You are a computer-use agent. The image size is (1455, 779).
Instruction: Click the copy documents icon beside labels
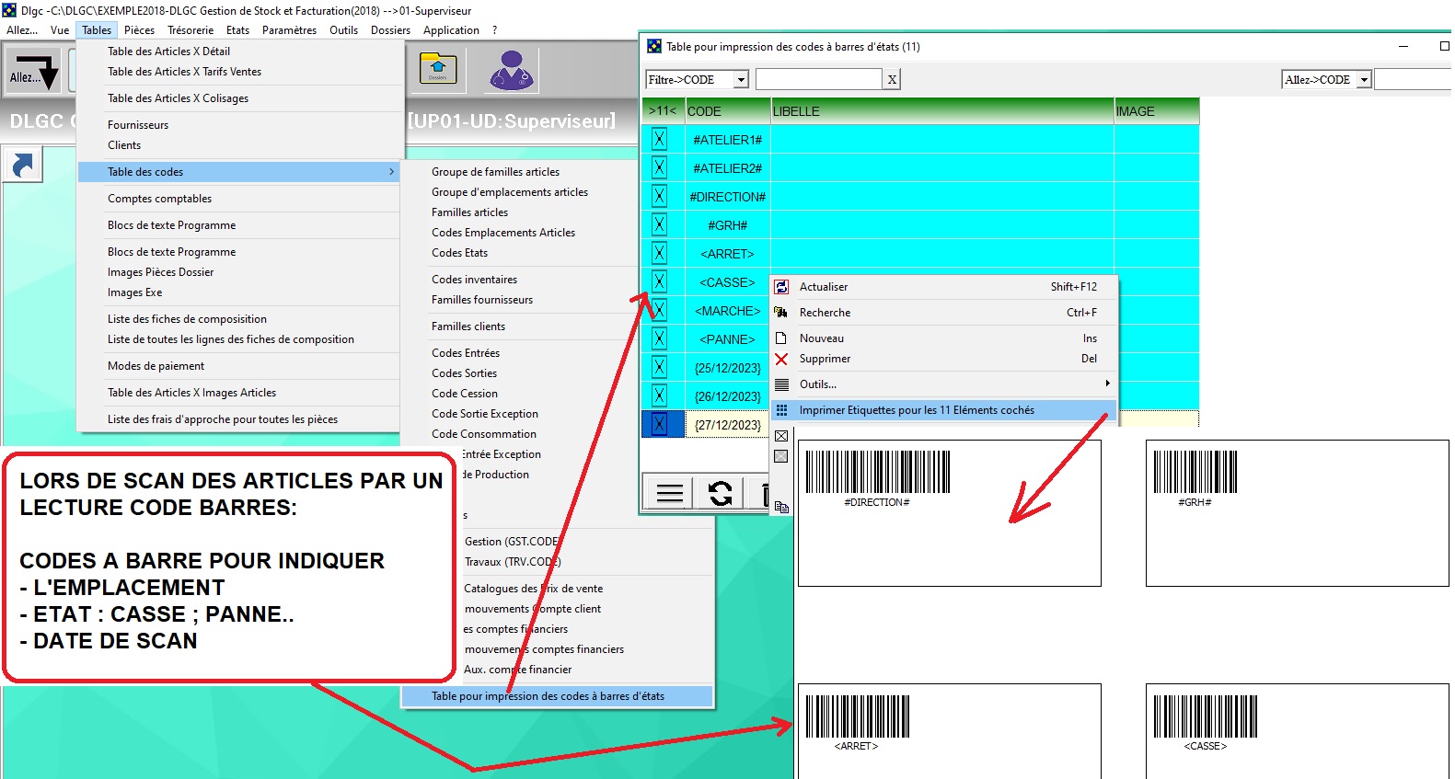(781, 507)
